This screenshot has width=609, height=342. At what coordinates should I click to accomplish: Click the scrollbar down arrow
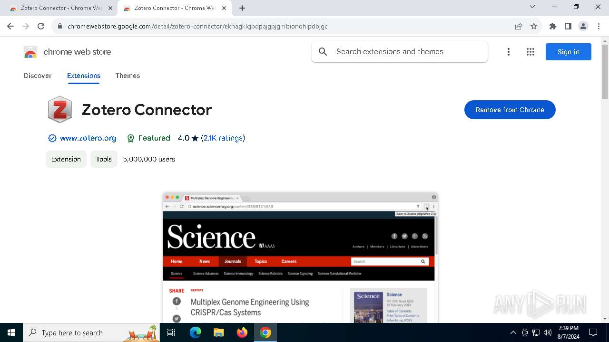605,319
